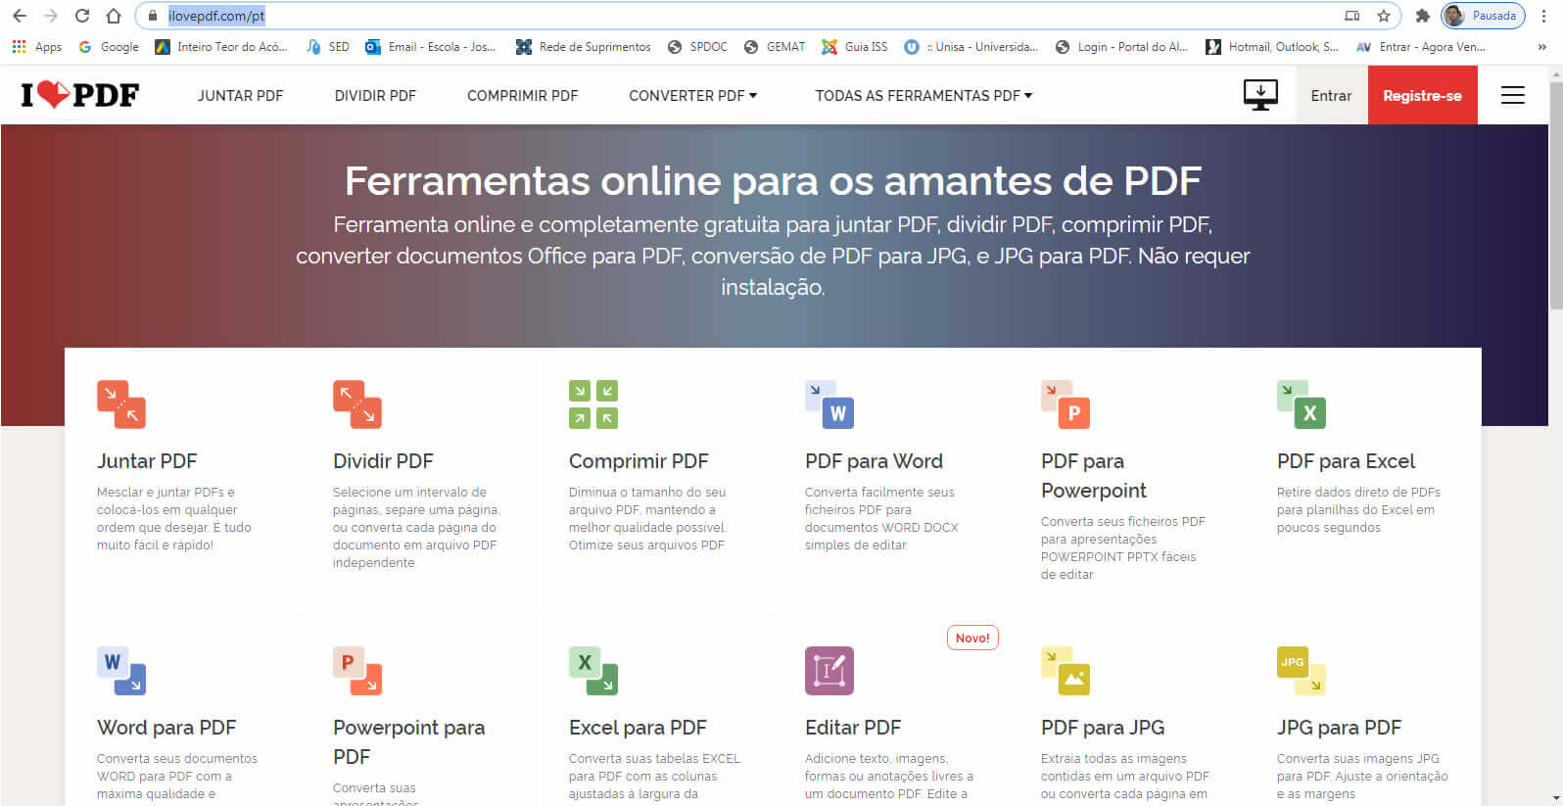Viewport: 1563px width, 806px height.
Task: Select the PDF para JPG icon
Action: [x=1066, y=671]
